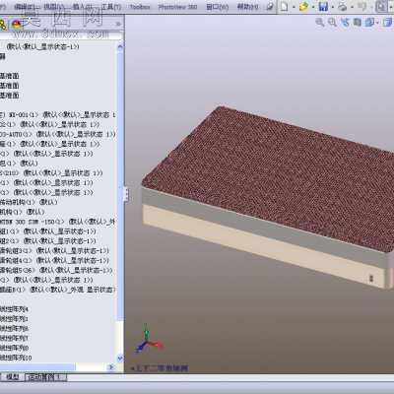394x394 pixels.
Task: Click the icon at the toolbar's far right
Action: [x=381, y=6]
